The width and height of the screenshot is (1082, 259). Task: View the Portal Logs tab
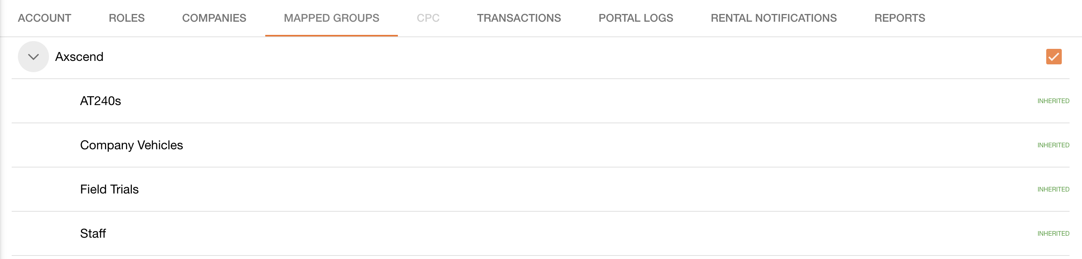point(636,18)
